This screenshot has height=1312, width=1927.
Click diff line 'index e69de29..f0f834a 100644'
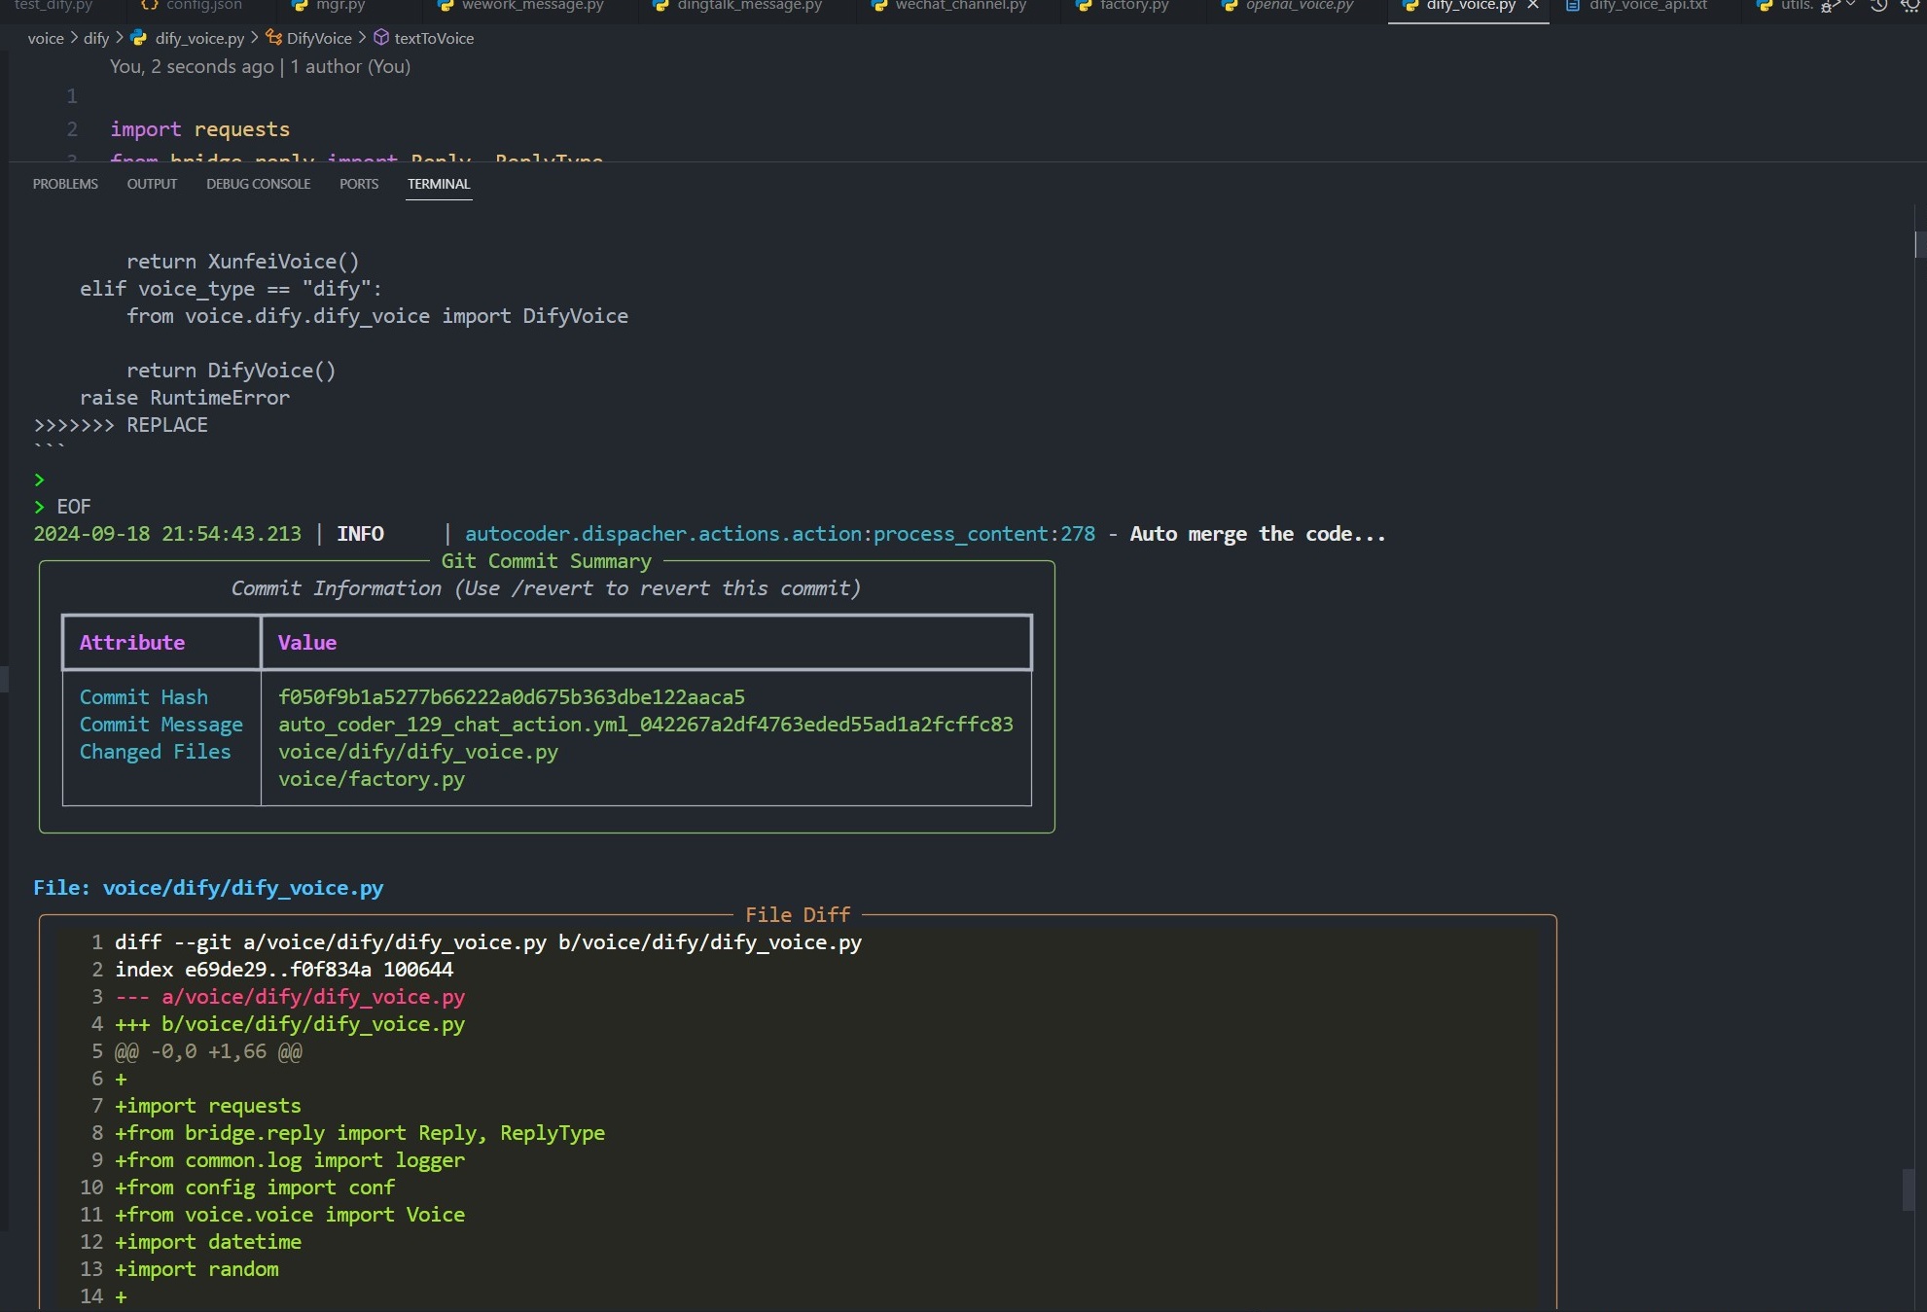tap(284, 970)
